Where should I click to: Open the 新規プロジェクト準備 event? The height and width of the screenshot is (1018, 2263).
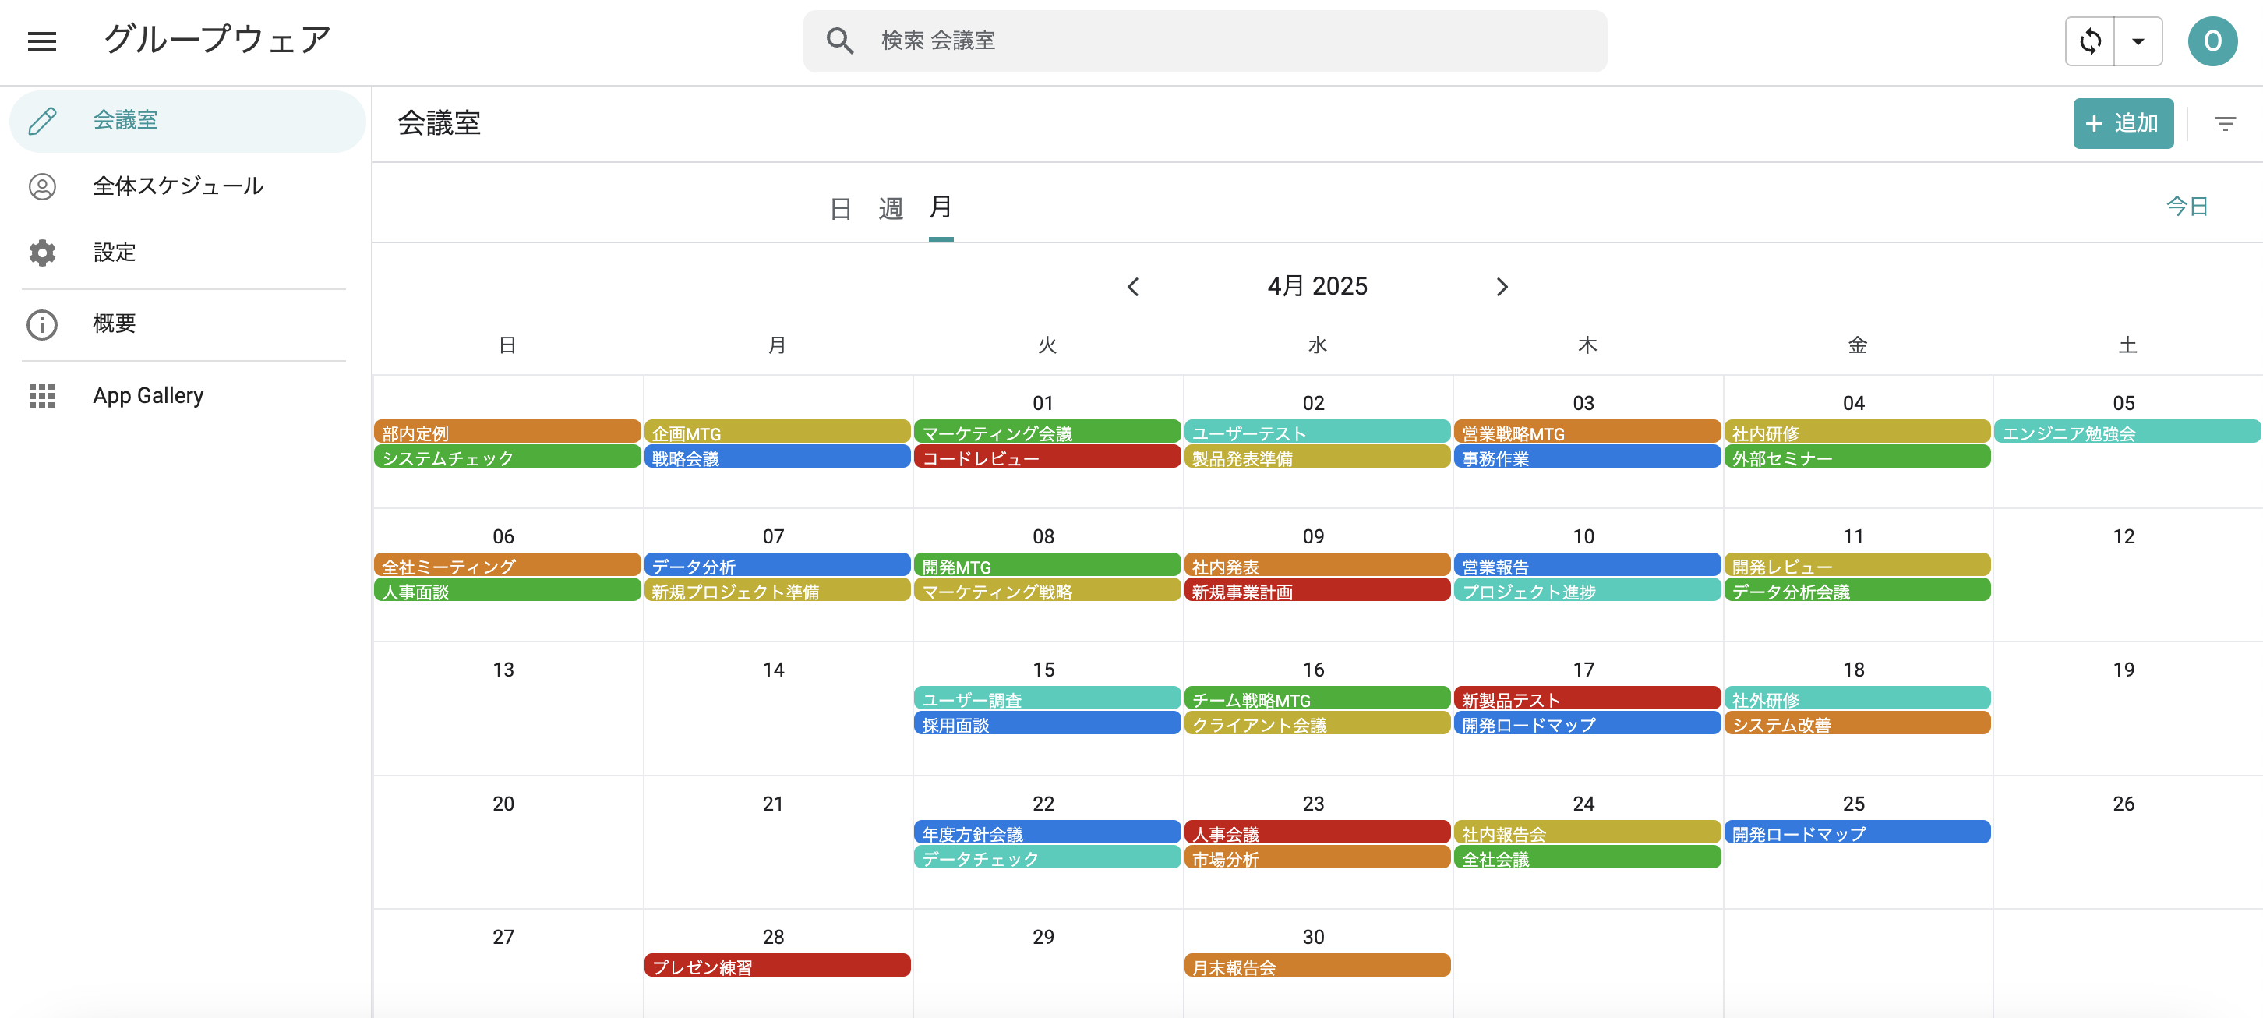[x=777, y=591]
